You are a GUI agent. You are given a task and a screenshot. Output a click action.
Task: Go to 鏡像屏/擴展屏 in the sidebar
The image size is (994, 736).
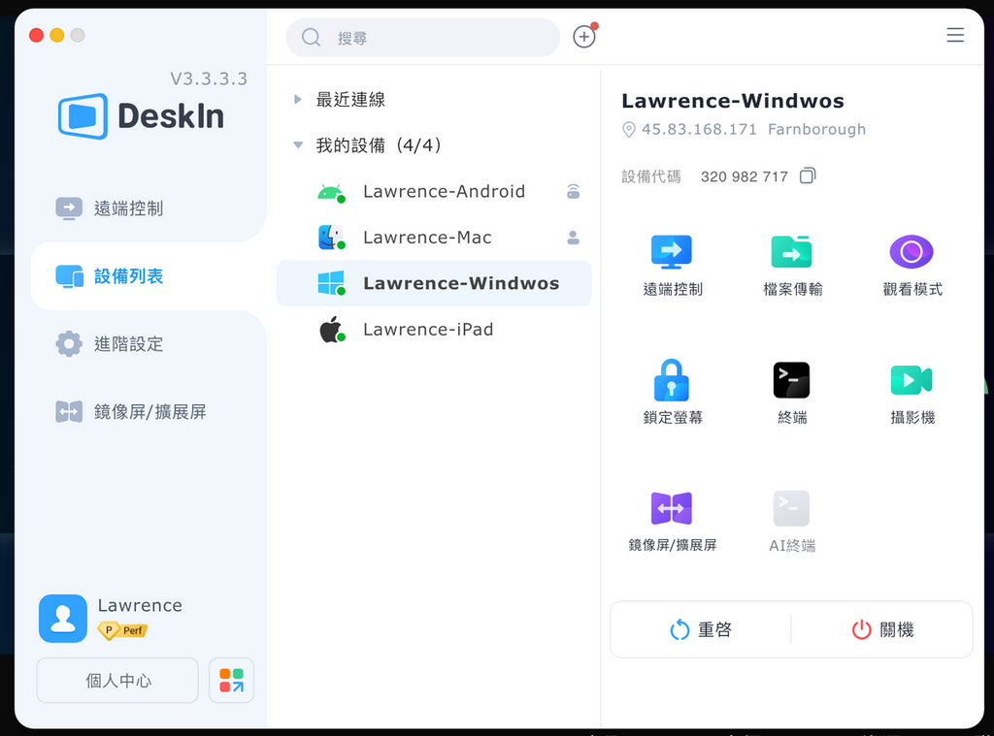coord(149,412)
